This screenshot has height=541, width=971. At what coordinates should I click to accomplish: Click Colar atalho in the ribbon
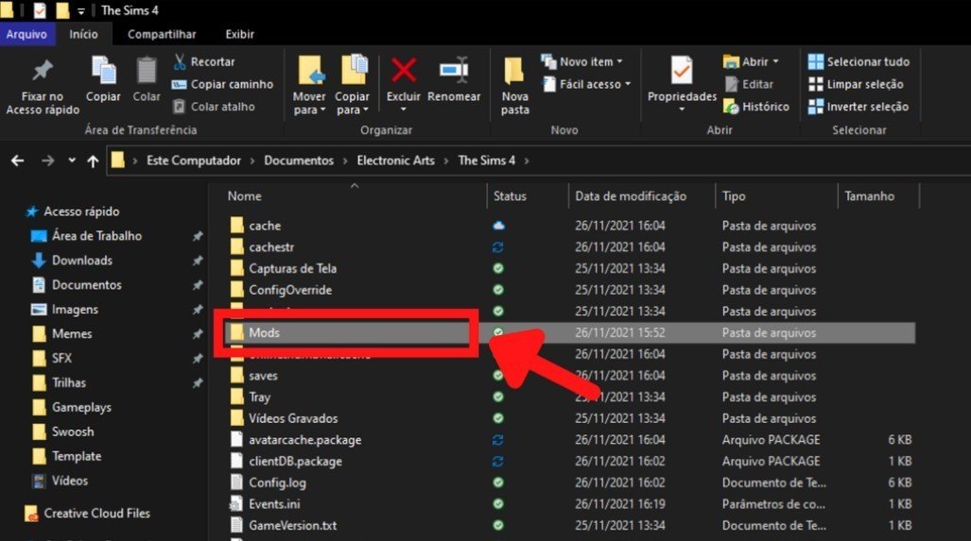pyautogui.click(x=214, y=107)
